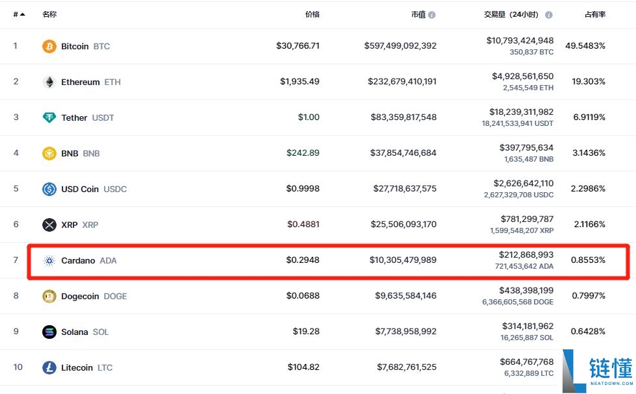Sort table by 名称 column header
636x394 pixels.
point(49,14)
